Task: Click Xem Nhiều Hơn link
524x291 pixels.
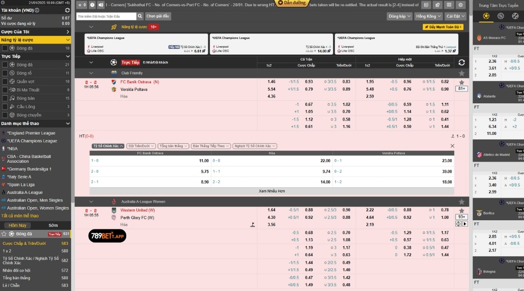Action: pos(272,191)
